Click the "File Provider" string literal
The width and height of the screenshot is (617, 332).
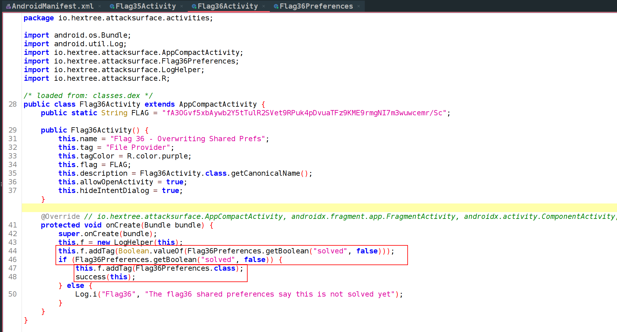138,147
